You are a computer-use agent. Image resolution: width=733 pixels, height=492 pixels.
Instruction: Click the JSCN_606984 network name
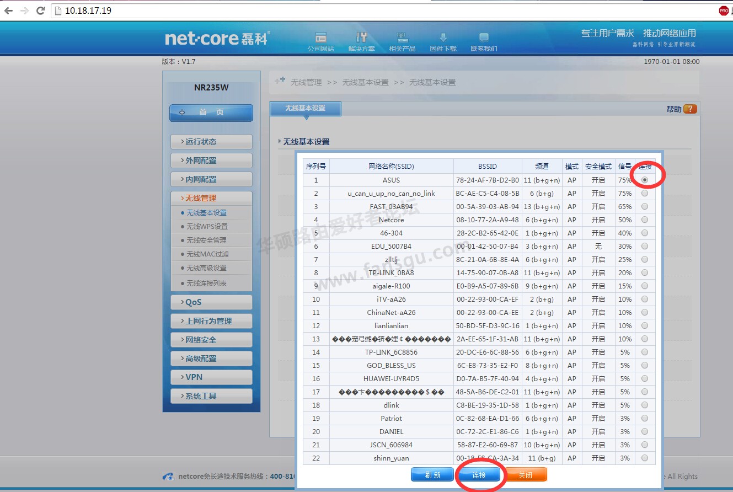[392, 445]
